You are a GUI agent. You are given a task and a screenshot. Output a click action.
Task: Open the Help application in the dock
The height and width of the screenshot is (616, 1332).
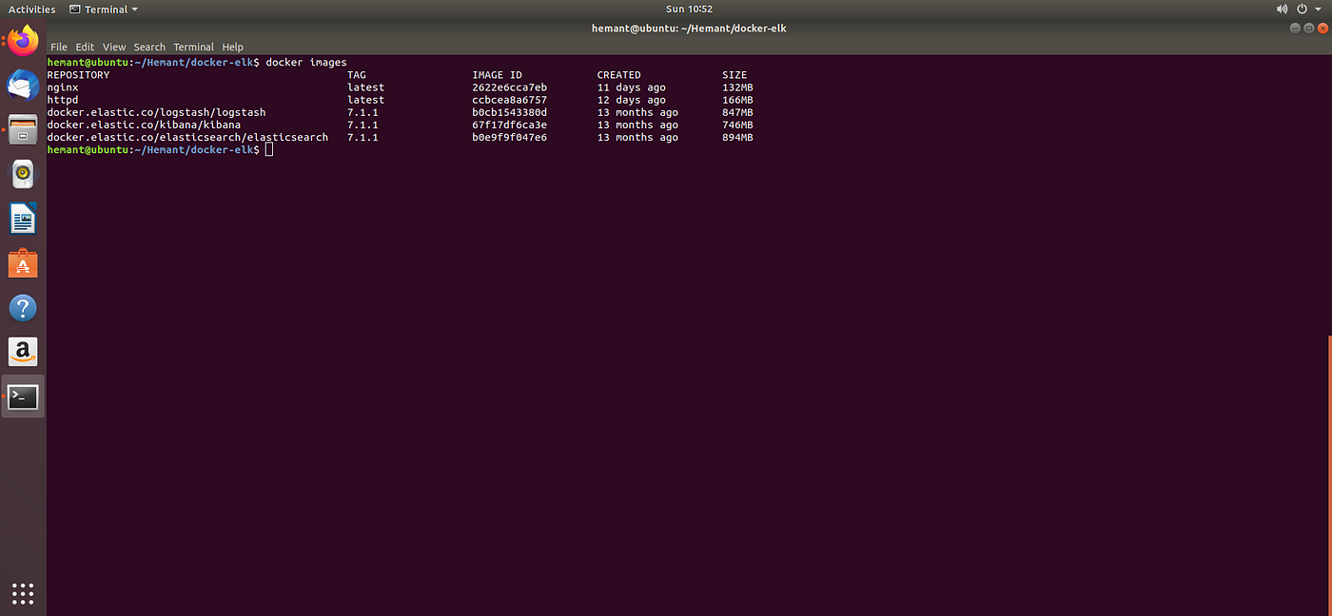[x=22, y=307]
